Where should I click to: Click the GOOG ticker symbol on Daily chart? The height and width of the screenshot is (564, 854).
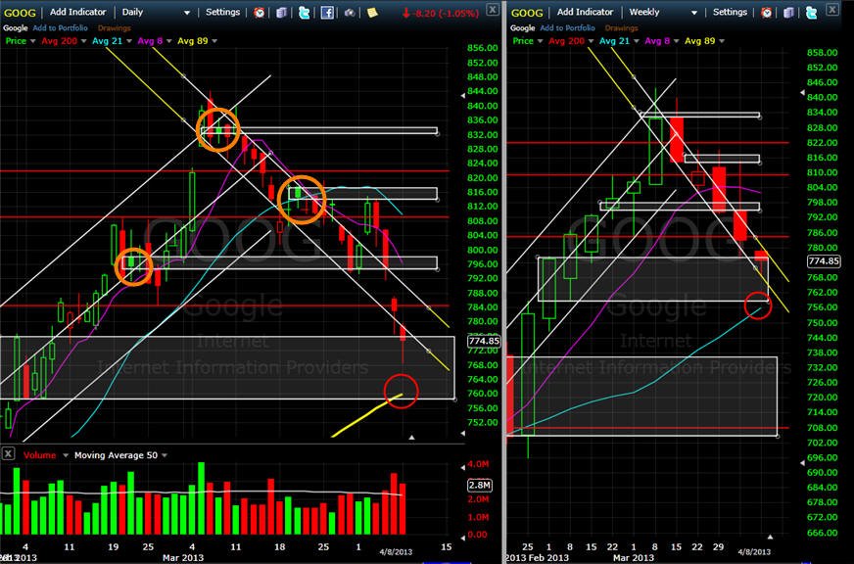tap(21, 12)
